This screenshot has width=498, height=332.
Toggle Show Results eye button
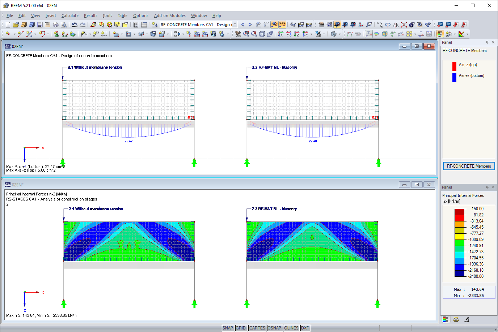(x=274, y=25)
